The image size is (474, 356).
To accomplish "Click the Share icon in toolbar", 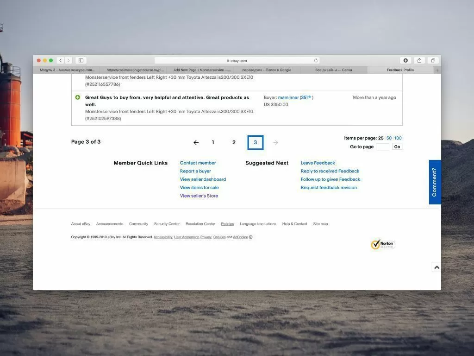I will (x=419, y=60).
